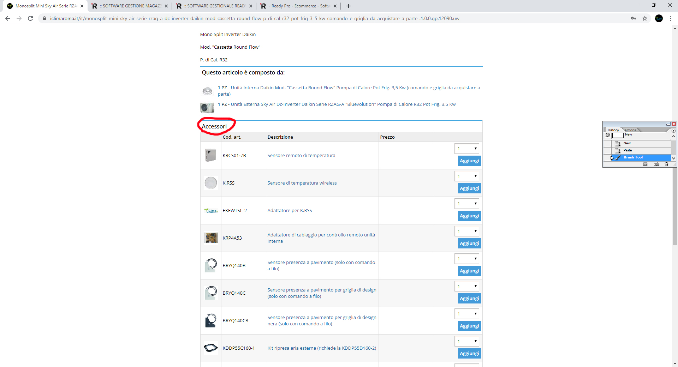Reload the current page
678x367 pixels.
pyautogui.click(x=30, y=18)
